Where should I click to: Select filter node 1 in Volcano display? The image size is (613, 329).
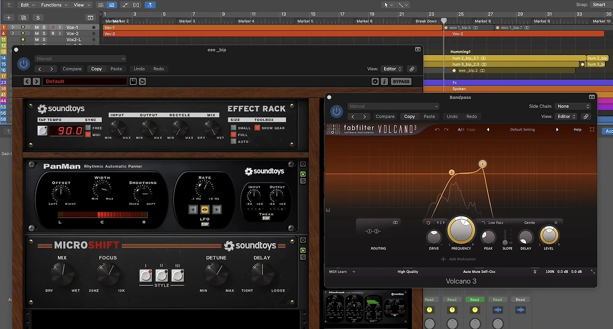point(483,164)
